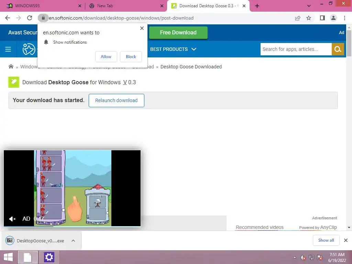Viewport: 352px width, 264px height.
Task: View site info via the lock icon
Action: point(43,18)
